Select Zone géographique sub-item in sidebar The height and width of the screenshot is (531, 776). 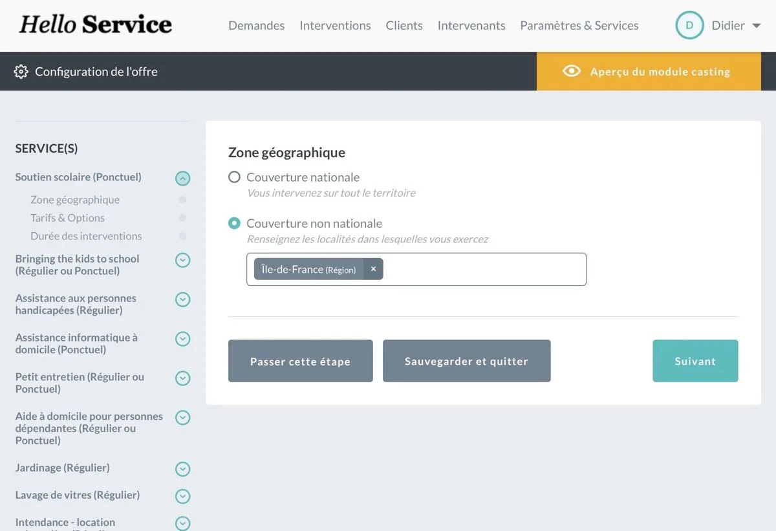[75, 200]
